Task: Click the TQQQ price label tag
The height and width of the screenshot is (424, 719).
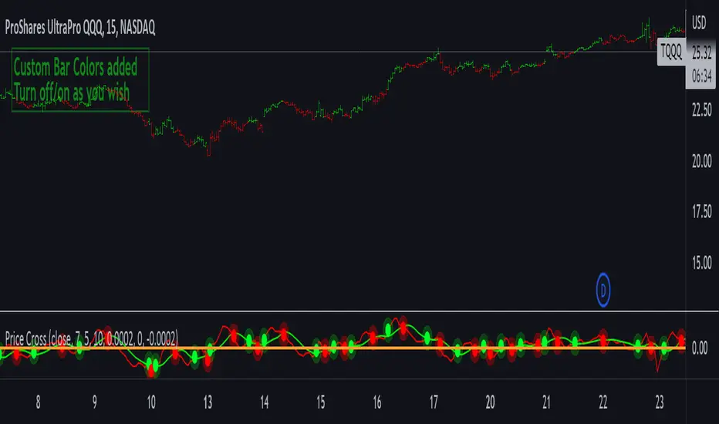Action: coord(671,52)
